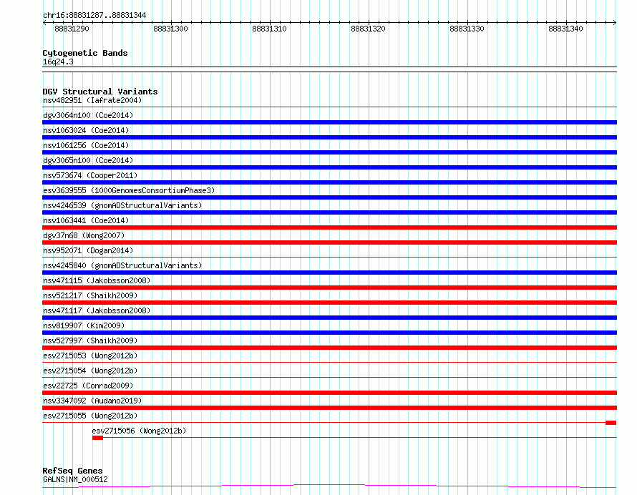
Task: Select the nsv521217 (Shaikh2009) label
Action: pyautogui.click(x=90, y=295)
